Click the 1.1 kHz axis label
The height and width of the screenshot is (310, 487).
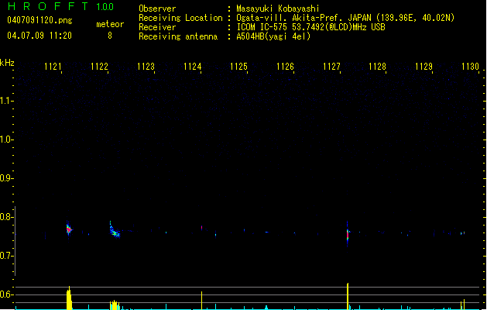tap(6, 101)
